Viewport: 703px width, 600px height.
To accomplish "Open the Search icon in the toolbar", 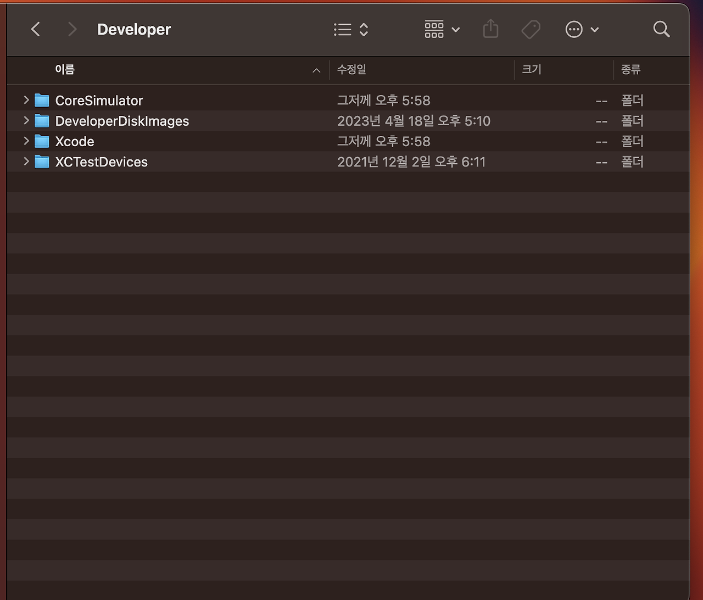I will pos(661,29).
